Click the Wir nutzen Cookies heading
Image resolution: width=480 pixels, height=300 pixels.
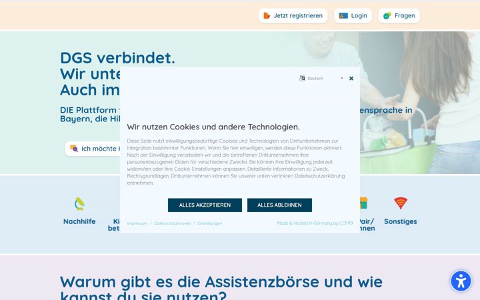tap(213, 127)
